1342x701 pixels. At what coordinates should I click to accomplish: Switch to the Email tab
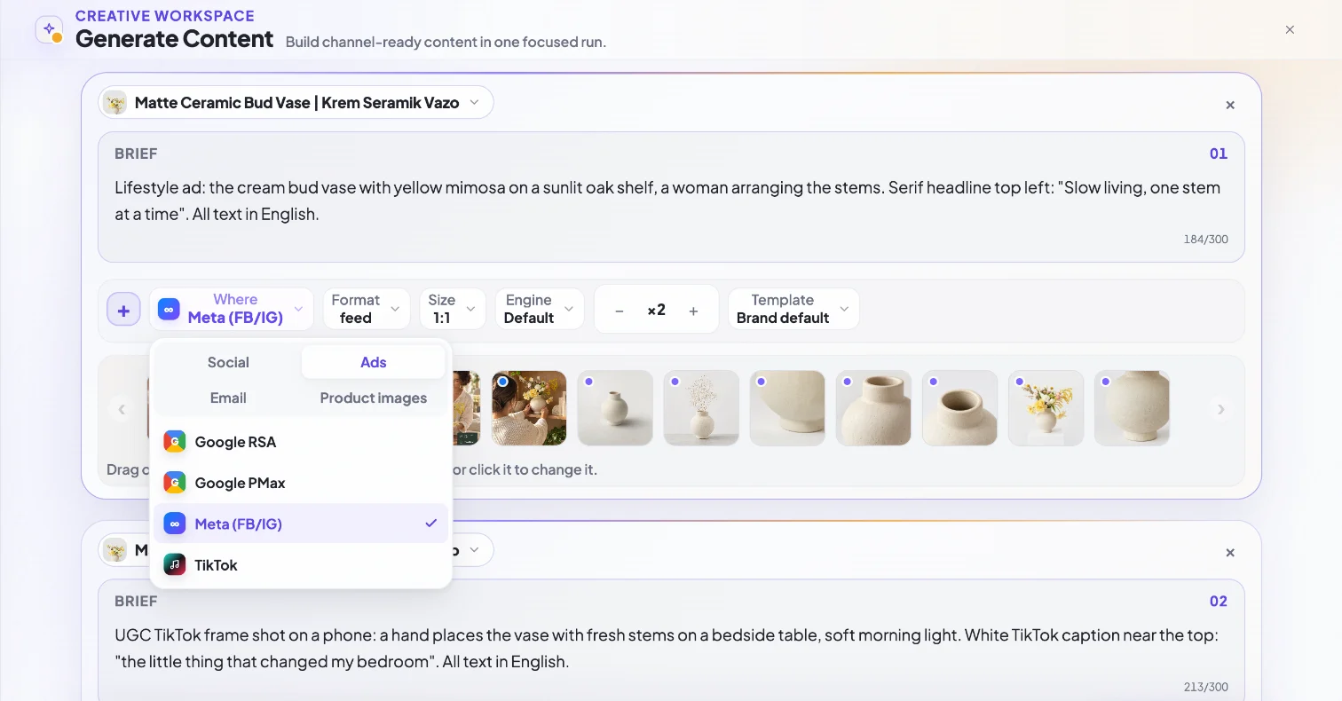(x=228, y=398)
